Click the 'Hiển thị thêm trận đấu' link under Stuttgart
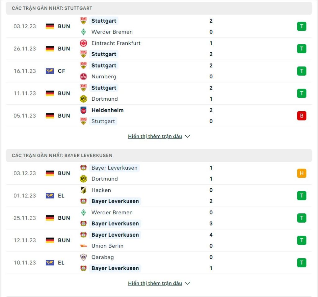Screen dimensions: 318x297 (x=155, y=136)
